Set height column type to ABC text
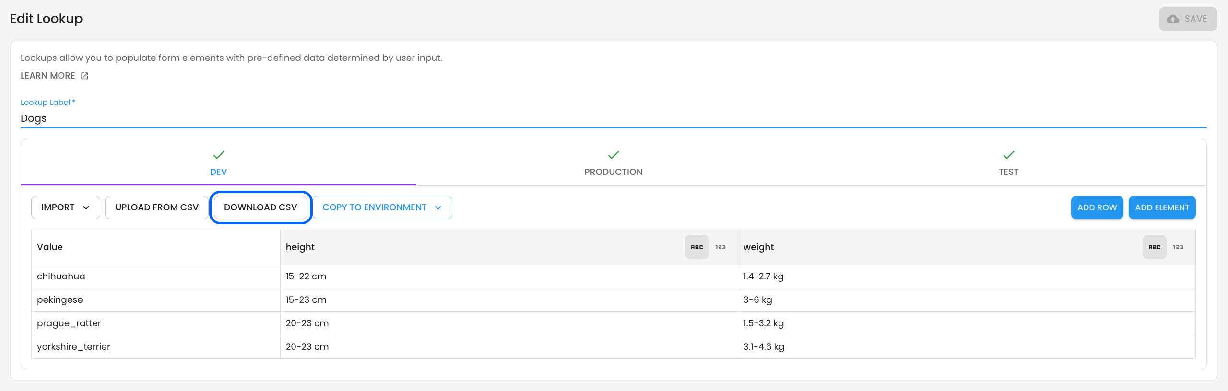Screen dimensions: 1228x391 point(697,247)
